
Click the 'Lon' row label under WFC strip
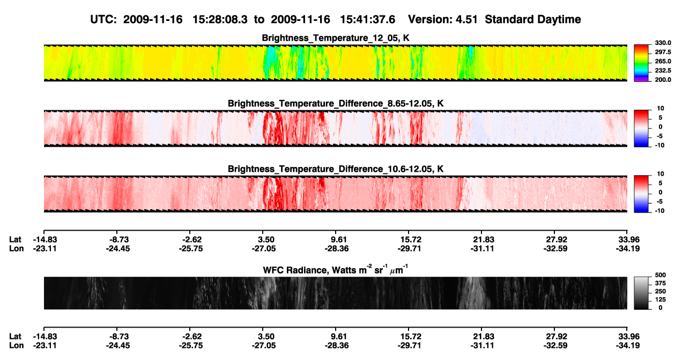[16, 346]
